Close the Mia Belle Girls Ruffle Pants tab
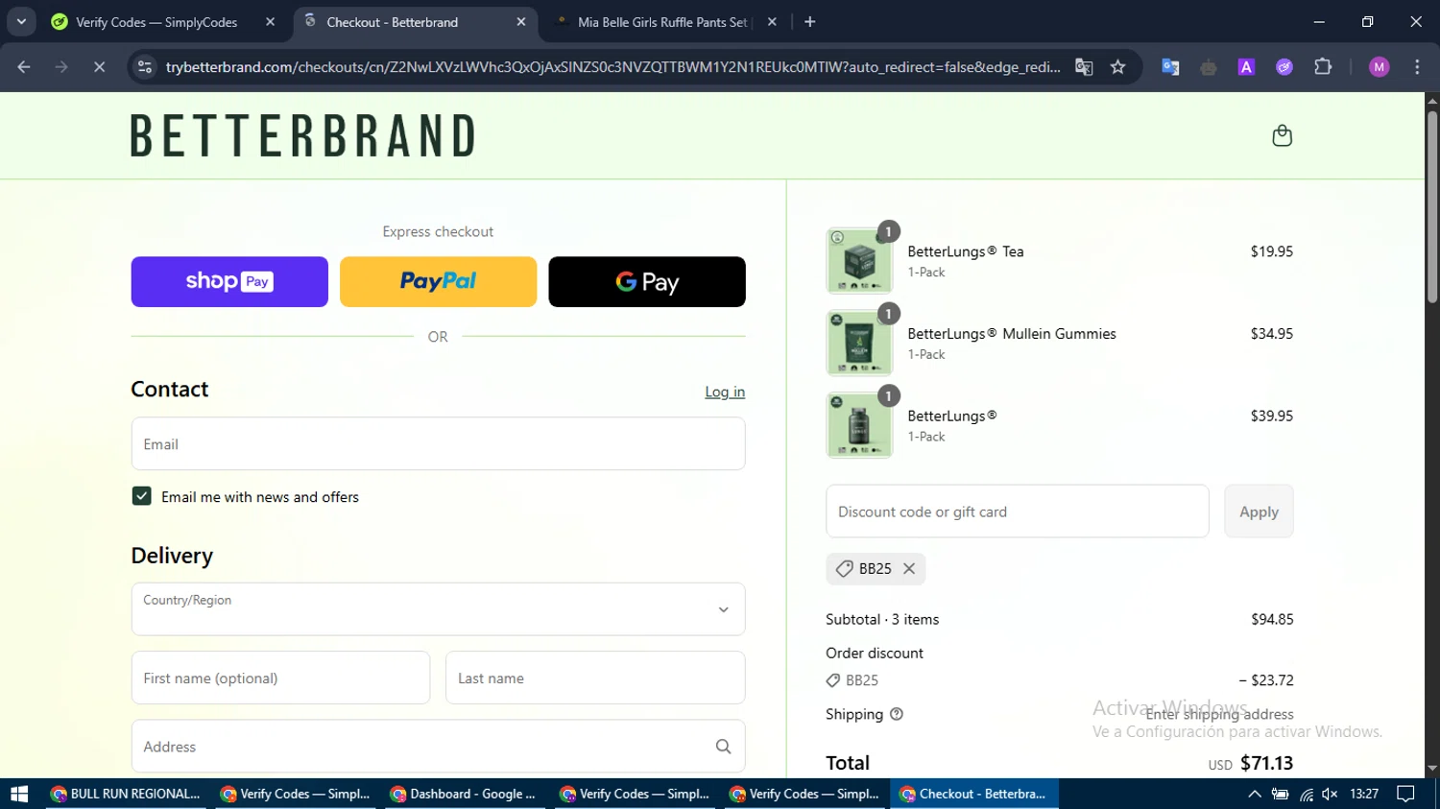This screenshot has width=1440, height=809. coord(772,22)
